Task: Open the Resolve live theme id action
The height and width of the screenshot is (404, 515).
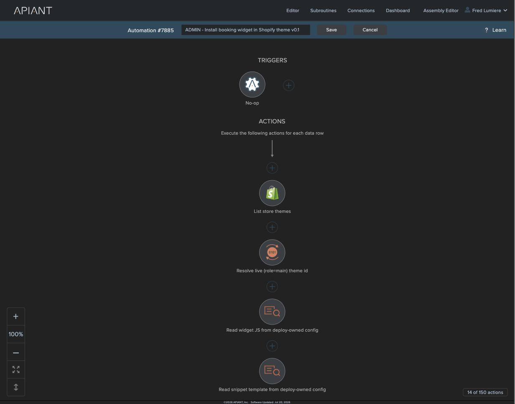Action: point(272,253)
